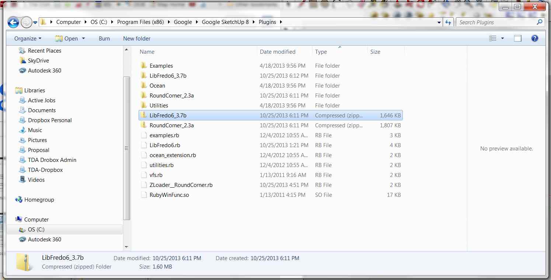Image resolution: width=551 pixels, height=280 pixels.
Task: Open the change view options dropdown
Action: [502, 39]
